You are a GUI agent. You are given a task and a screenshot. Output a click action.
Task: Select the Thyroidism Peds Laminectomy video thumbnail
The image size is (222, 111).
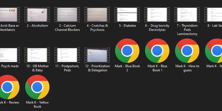(x=187, y=15)
